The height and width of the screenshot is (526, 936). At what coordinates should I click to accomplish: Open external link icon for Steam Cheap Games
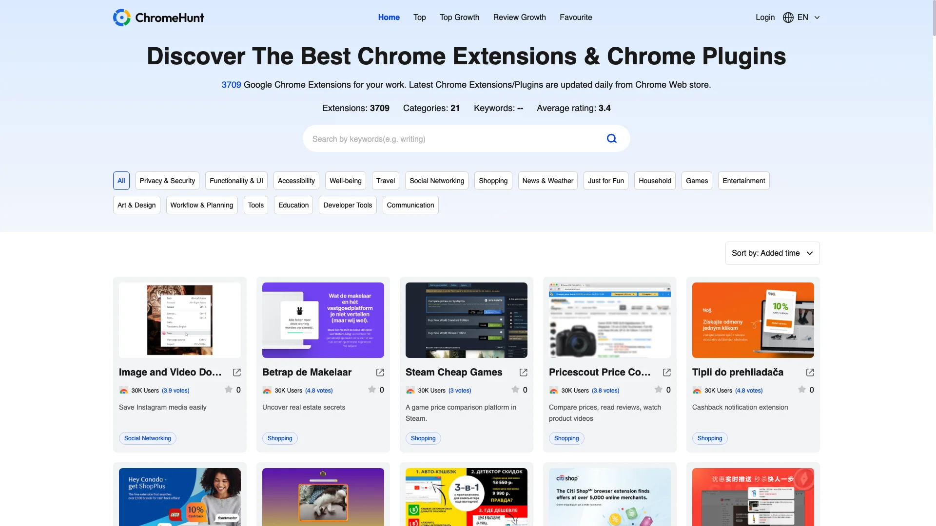(x=524, y=373)
